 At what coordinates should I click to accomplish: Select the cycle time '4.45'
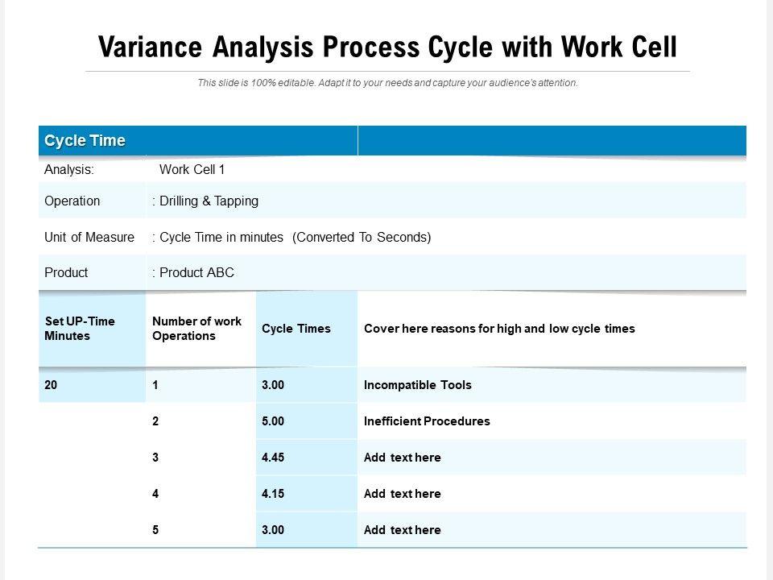point(273,458)
